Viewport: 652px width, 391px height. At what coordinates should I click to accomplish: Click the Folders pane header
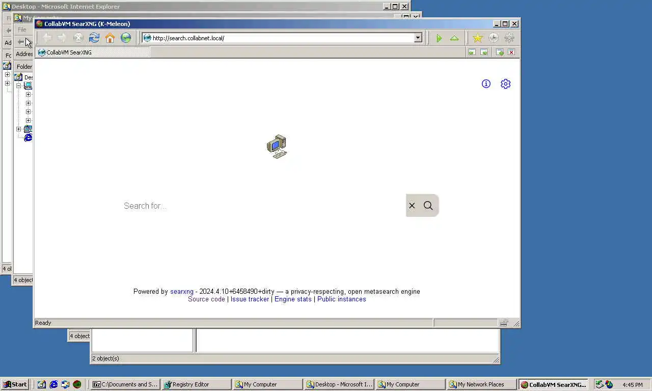point(23,67)
